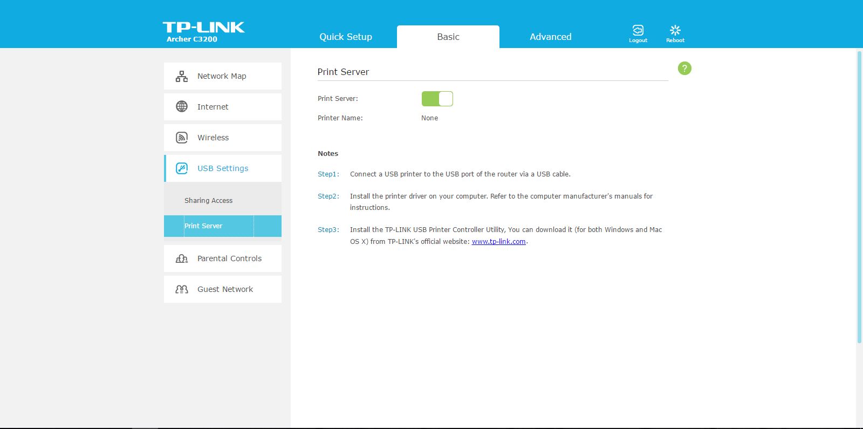The width and height of the screenshot is (863, 429).
Task: Collapse the USB Settings menu label
Action: point(223,168)
